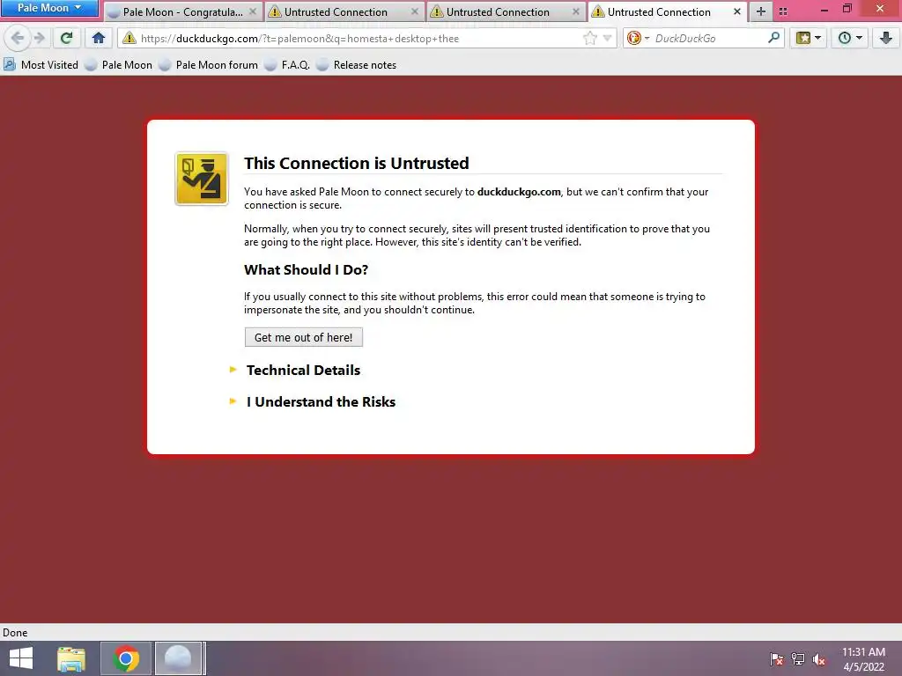The image size is (902, 676).
Task: Click the warning icon in the address bar
Action: coord(129,39)
